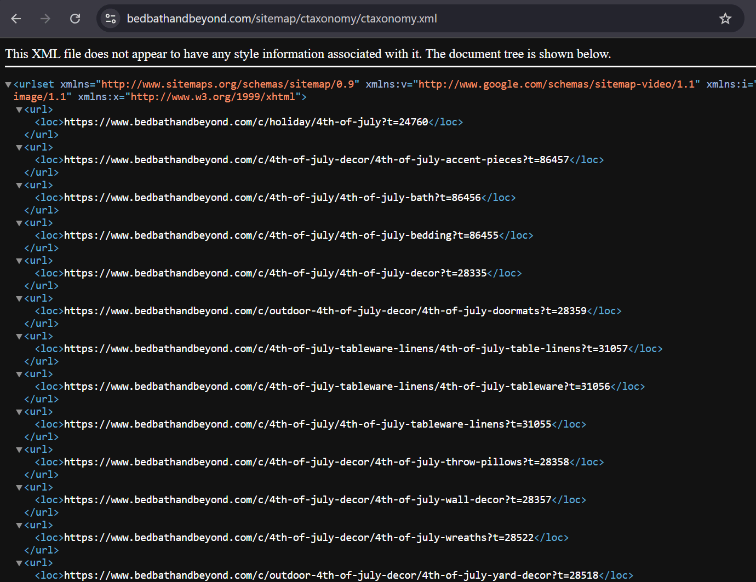This screenshot has width=756, height=582.
Task: Collapse the url node for 4th-of-july-table-linens
Action: [19, 337]
